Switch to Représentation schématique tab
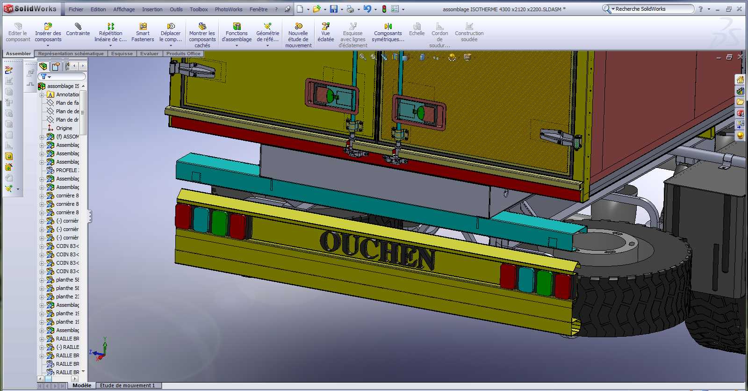Screen dimensions: 748x391 point(71,54)
